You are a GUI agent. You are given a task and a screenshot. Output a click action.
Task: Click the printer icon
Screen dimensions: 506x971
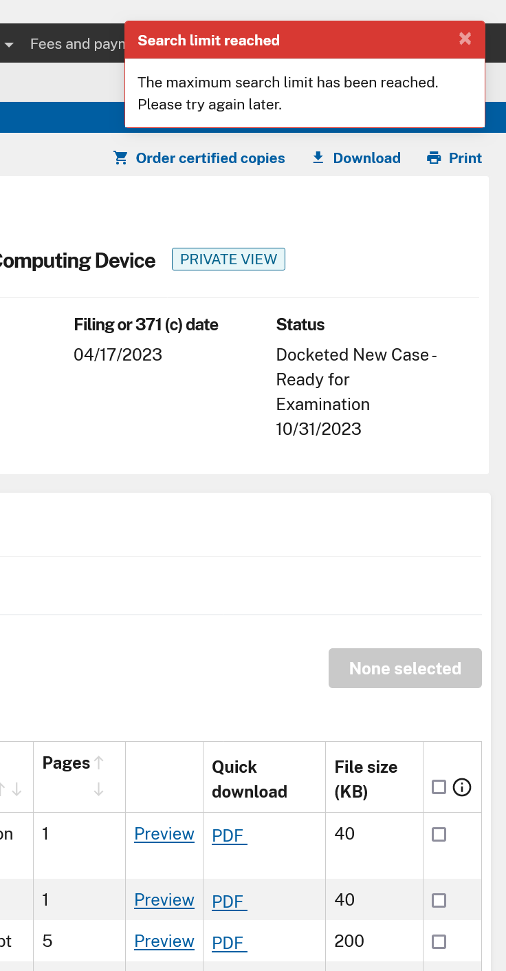tap(434, 158)
